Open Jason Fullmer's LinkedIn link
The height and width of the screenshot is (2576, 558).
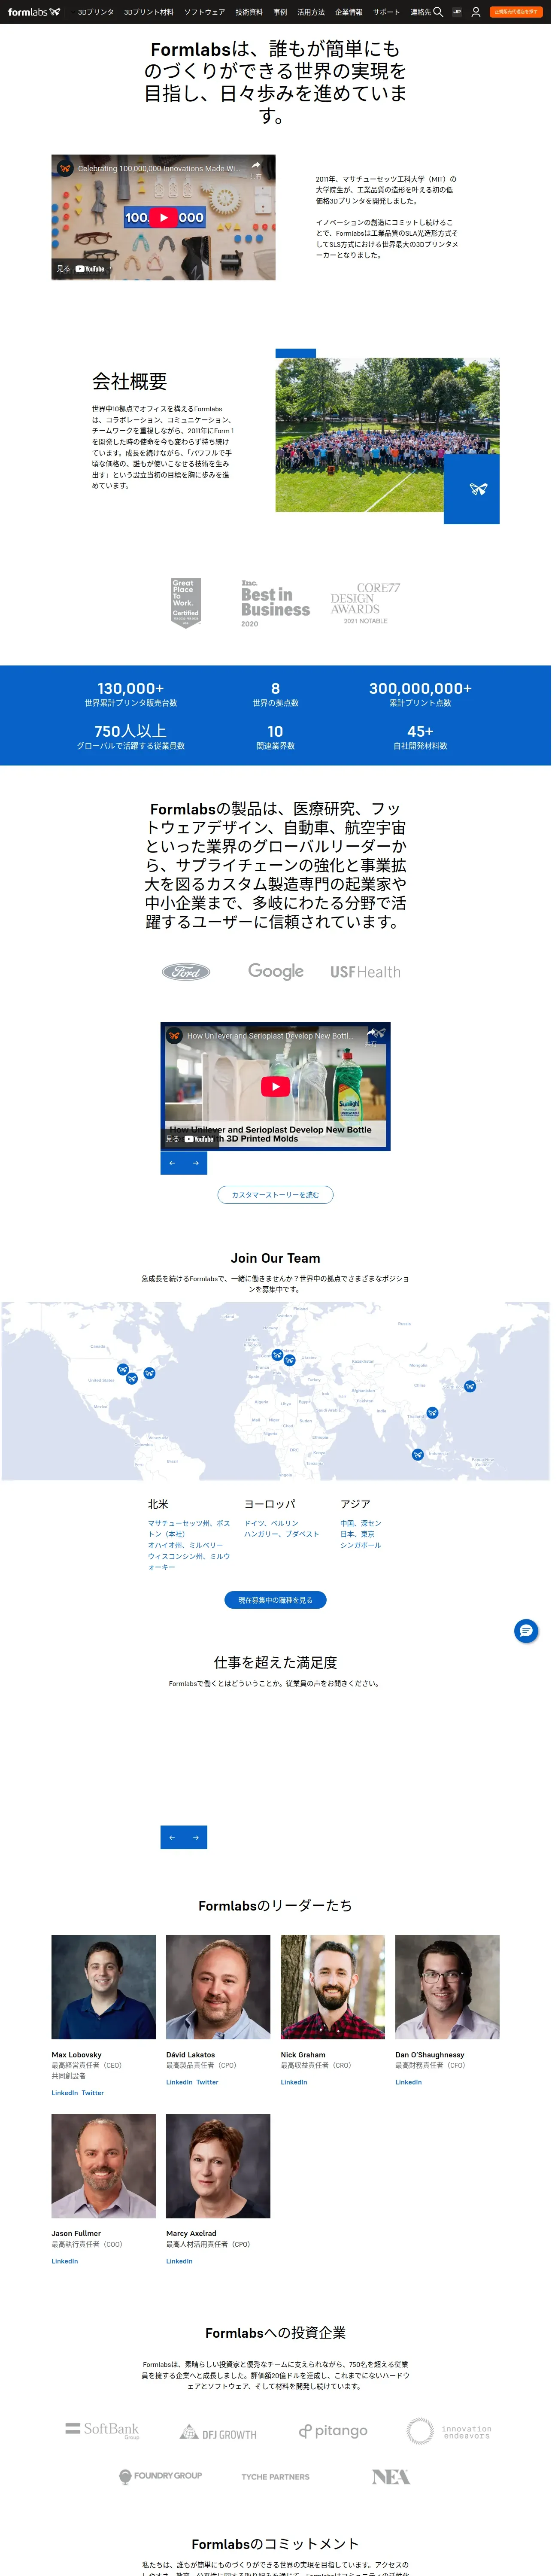coord(65,2261)
